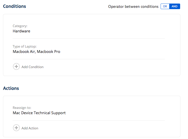Open the Hardware category value
Screen dimensions: 188x139
(22, 31)
